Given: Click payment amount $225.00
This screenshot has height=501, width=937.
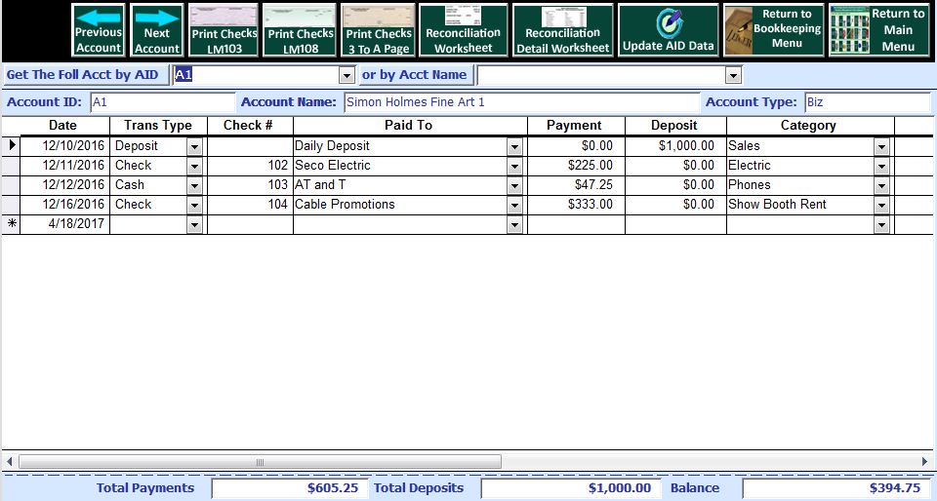Looking at the screenshot, I should 576,165.
